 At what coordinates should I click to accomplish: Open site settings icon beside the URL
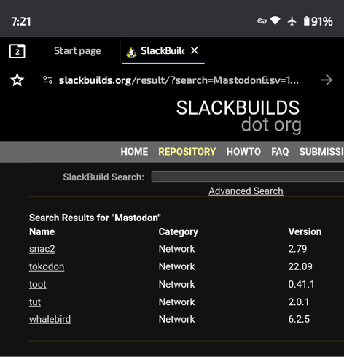[47, 80]
